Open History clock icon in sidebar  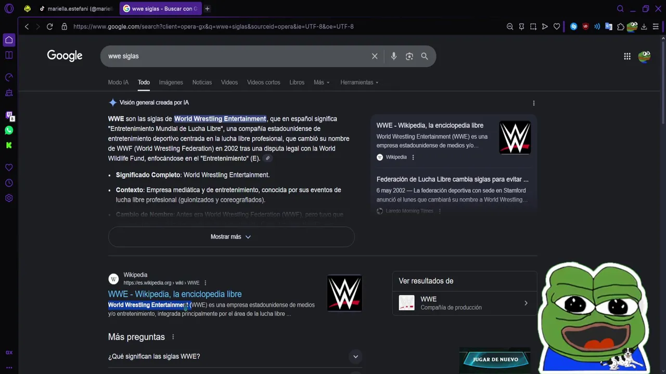pos(9,183)
